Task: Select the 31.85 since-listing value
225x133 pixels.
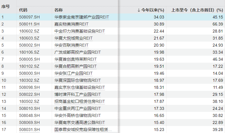Action: (218, 38)
